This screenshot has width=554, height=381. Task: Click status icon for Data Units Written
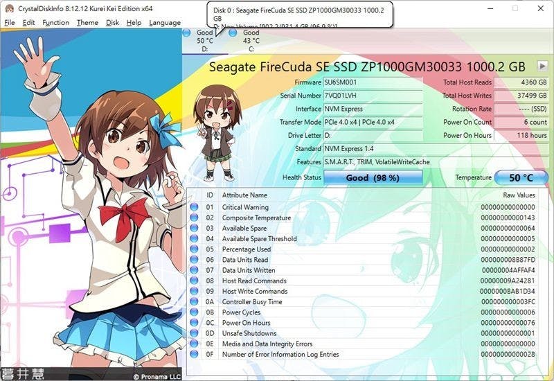coord(194,270)
